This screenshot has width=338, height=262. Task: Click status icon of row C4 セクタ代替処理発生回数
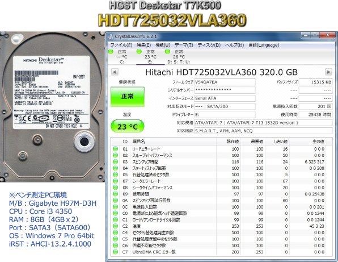point(116,232)
